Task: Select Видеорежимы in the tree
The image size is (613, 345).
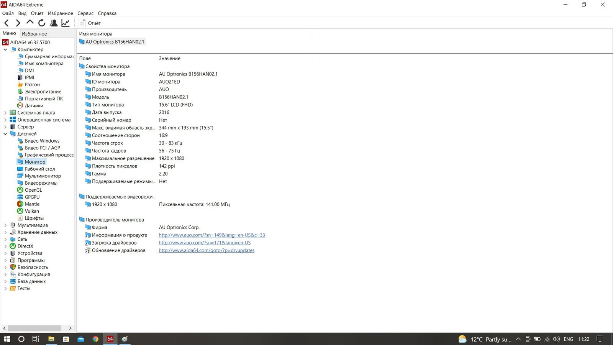Action: tap(41, 183)
